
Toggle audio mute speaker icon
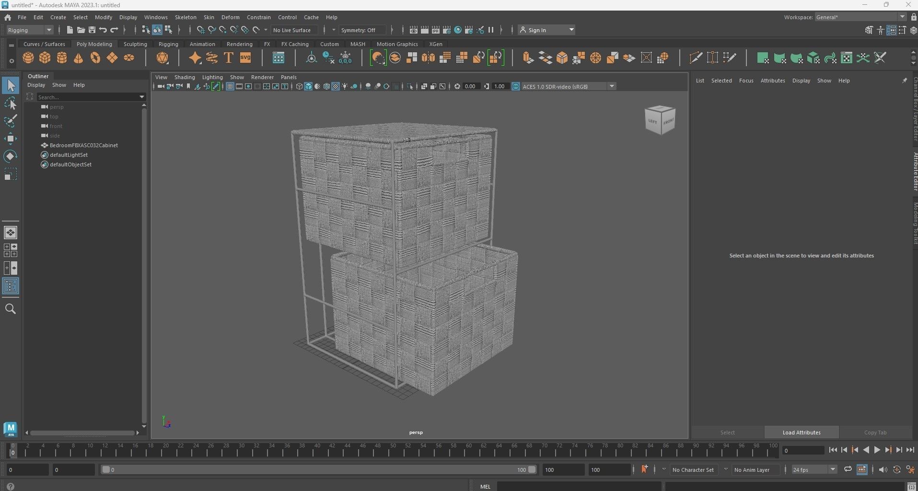click(883, 469)
